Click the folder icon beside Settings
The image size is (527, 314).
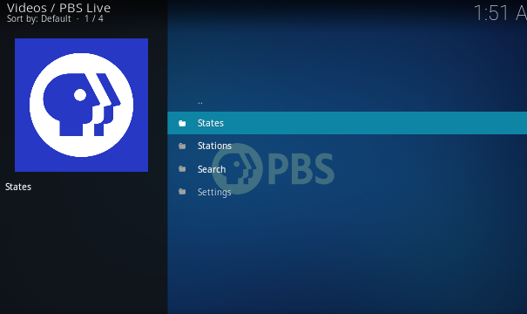click(x=182, y=192)
